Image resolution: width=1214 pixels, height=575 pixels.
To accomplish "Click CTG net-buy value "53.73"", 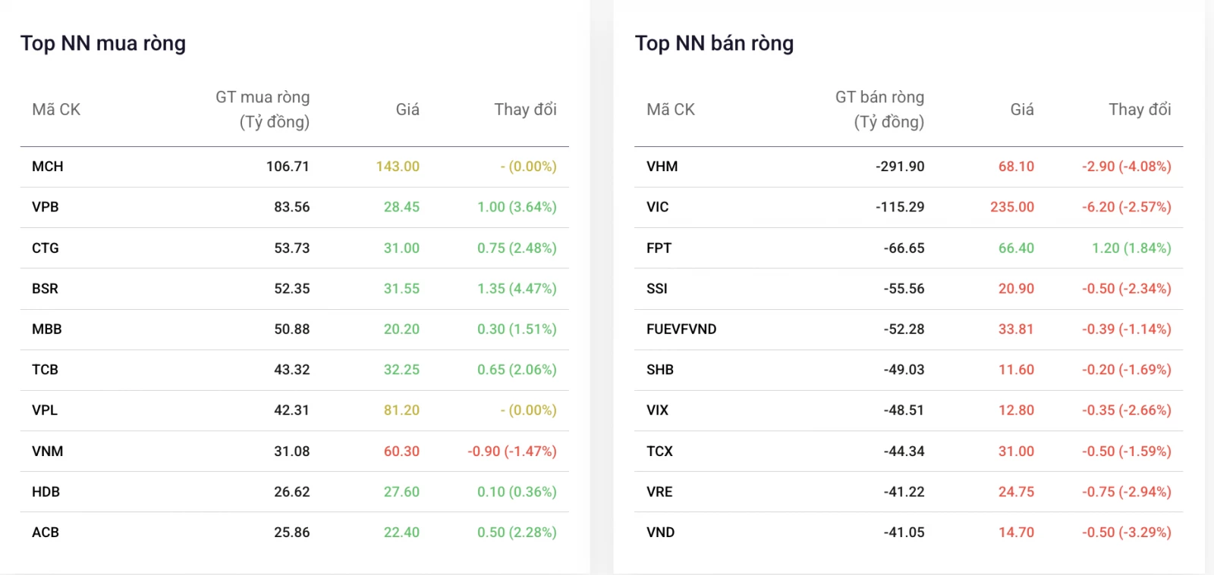I will 292,248.
